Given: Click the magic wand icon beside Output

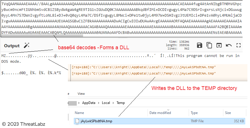Looking at the screenshot, I should tap(27, 46).
